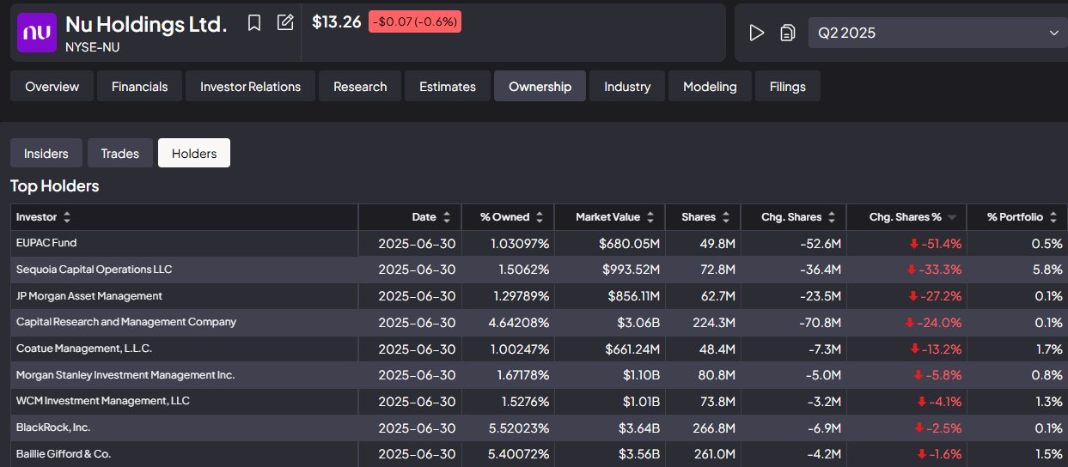
Task: Show the Trades sub-tab
Action: coord(120,153)
